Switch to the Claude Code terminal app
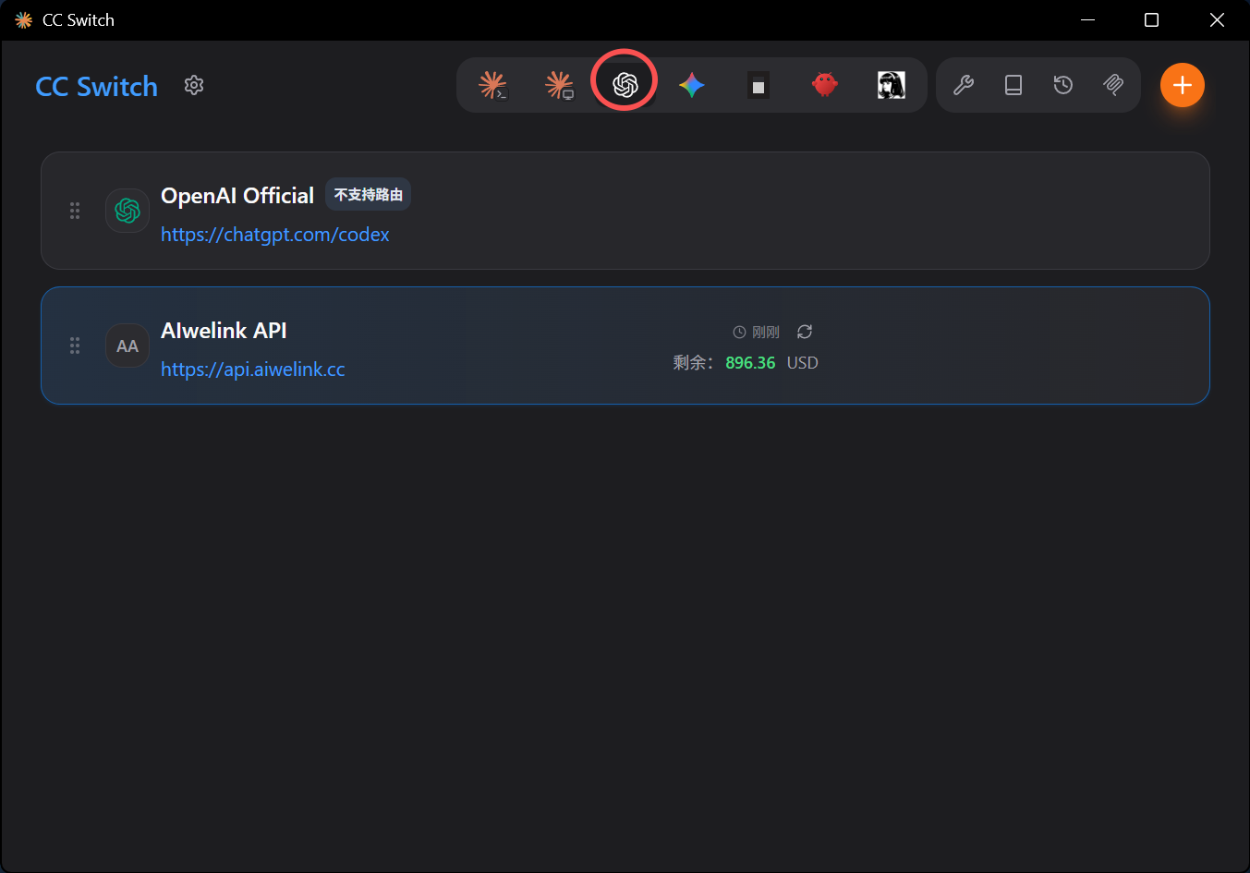1250x873 pixels. pos(492,85)
